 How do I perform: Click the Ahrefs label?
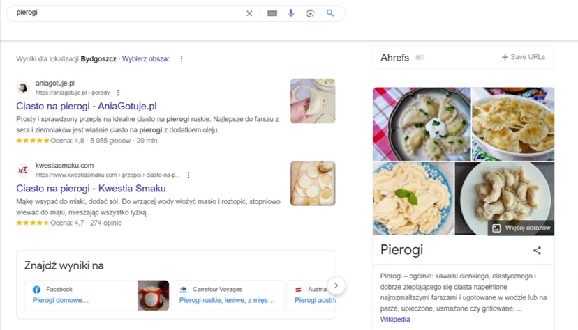coord(395,58)
